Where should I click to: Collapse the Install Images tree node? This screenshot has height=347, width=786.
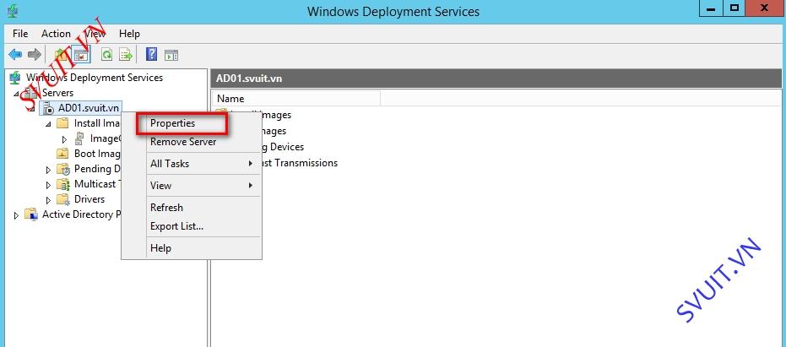(x=48, y=124)
